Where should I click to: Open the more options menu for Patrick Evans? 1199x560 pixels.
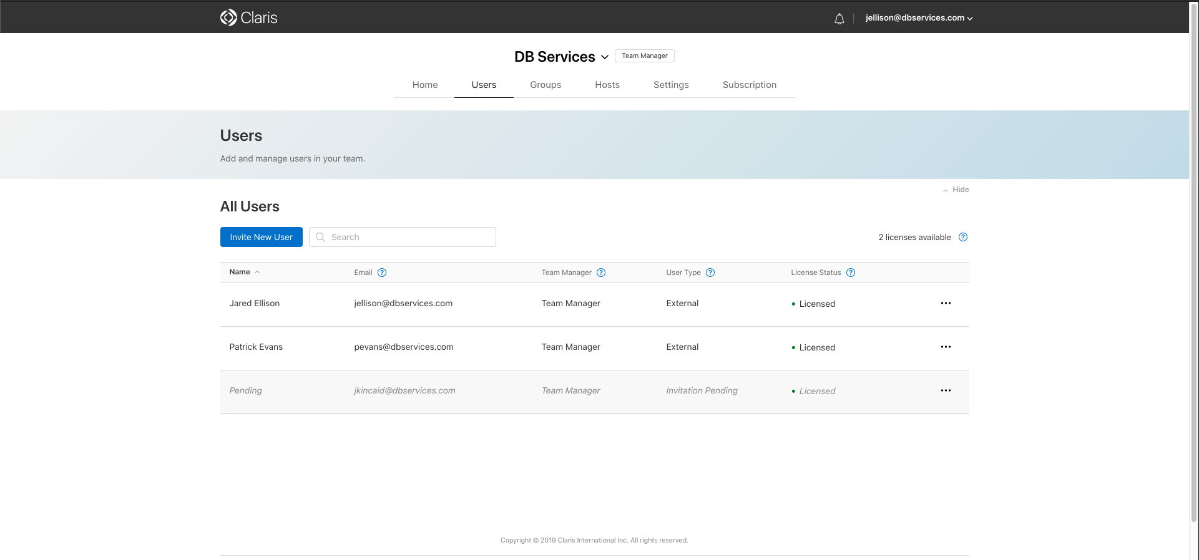(946, 347)
